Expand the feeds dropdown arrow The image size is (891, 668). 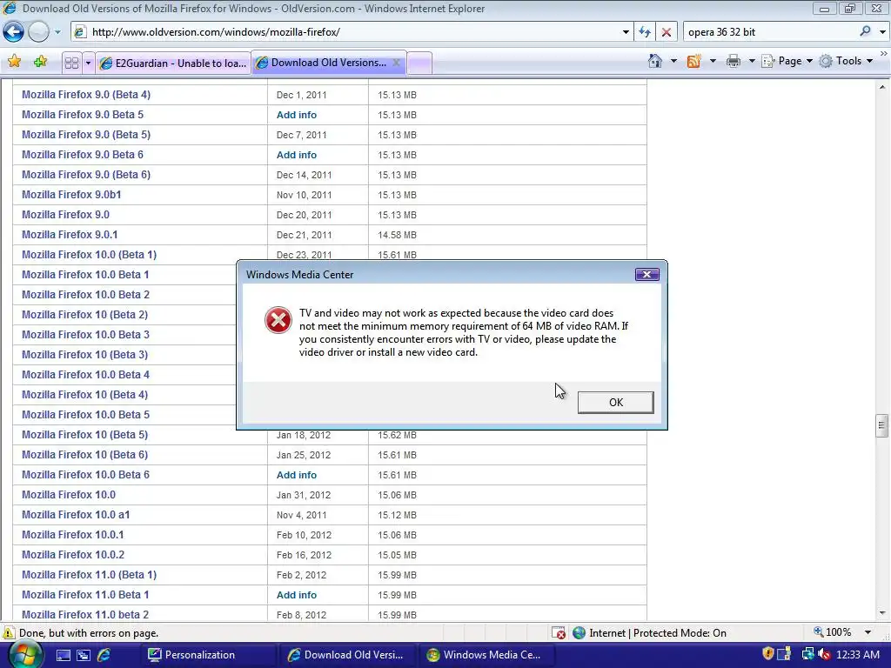click(713, 61)
